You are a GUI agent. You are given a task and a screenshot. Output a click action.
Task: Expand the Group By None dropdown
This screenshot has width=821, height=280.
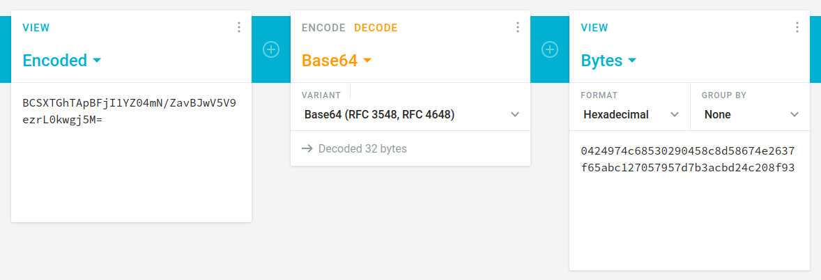pos(751,114)
